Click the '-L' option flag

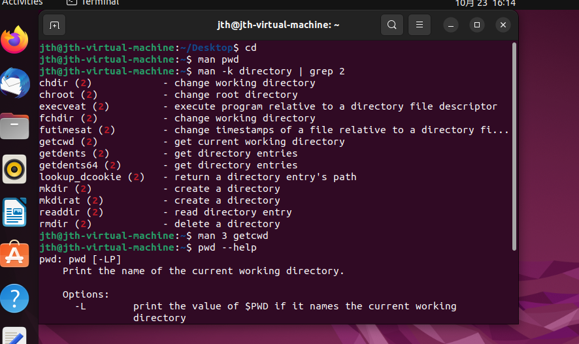point(80,306)
